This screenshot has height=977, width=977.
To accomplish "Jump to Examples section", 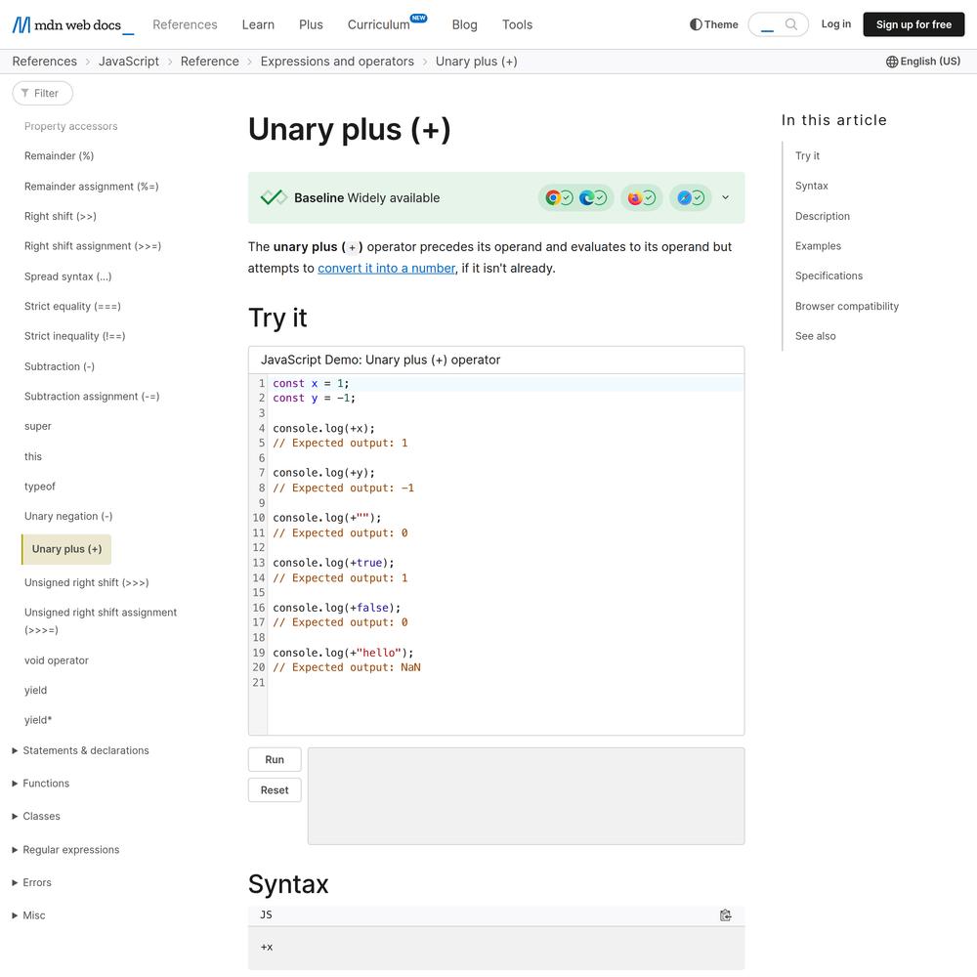I will click(x=818, y=246).
